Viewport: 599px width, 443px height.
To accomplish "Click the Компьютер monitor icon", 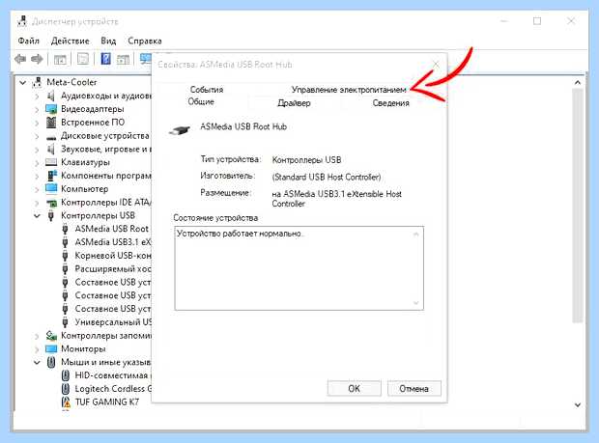I will point(51,188).
